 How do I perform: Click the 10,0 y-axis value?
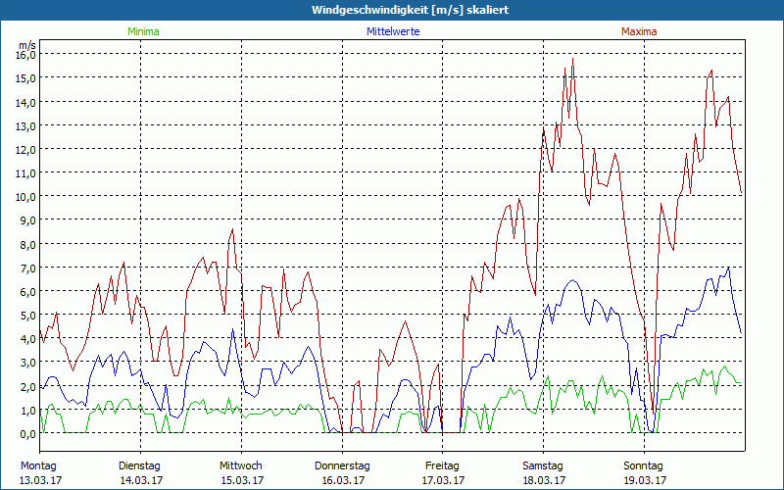coord(27,197)
